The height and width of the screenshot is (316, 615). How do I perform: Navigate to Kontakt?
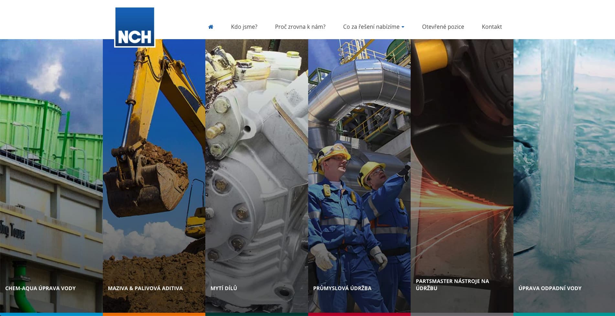[x=491, y=27]
